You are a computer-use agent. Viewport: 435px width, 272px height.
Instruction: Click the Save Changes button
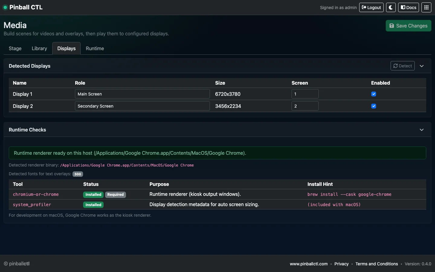pyautogui.click(x=408, y=26)
